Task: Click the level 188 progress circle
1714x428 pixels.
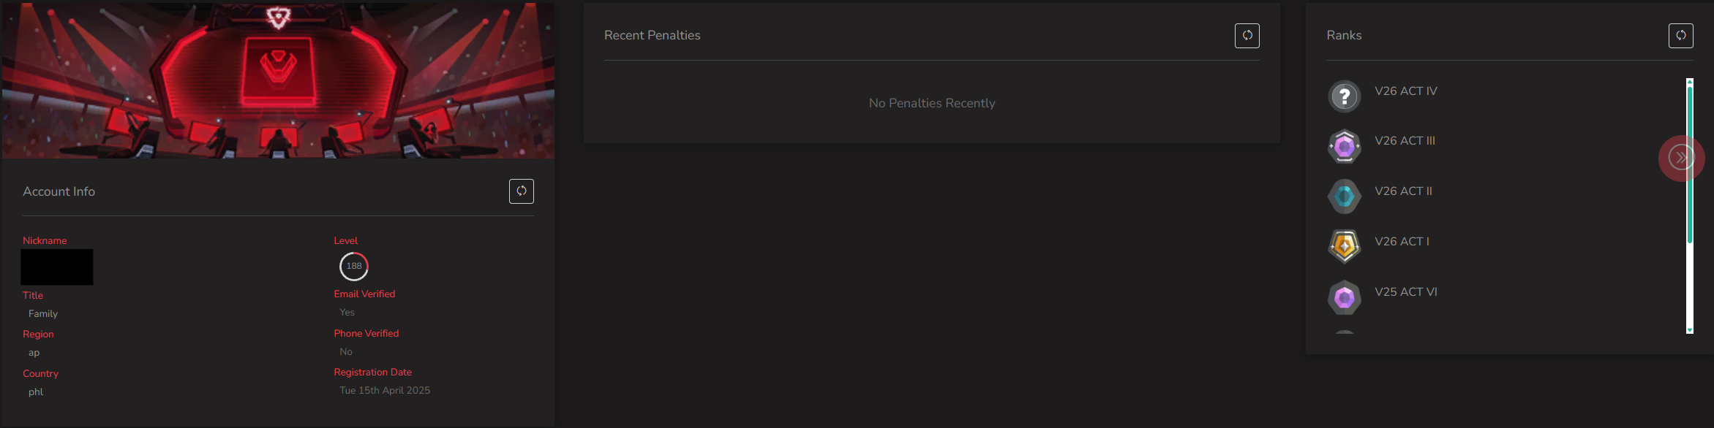Action: click(354, 267)
